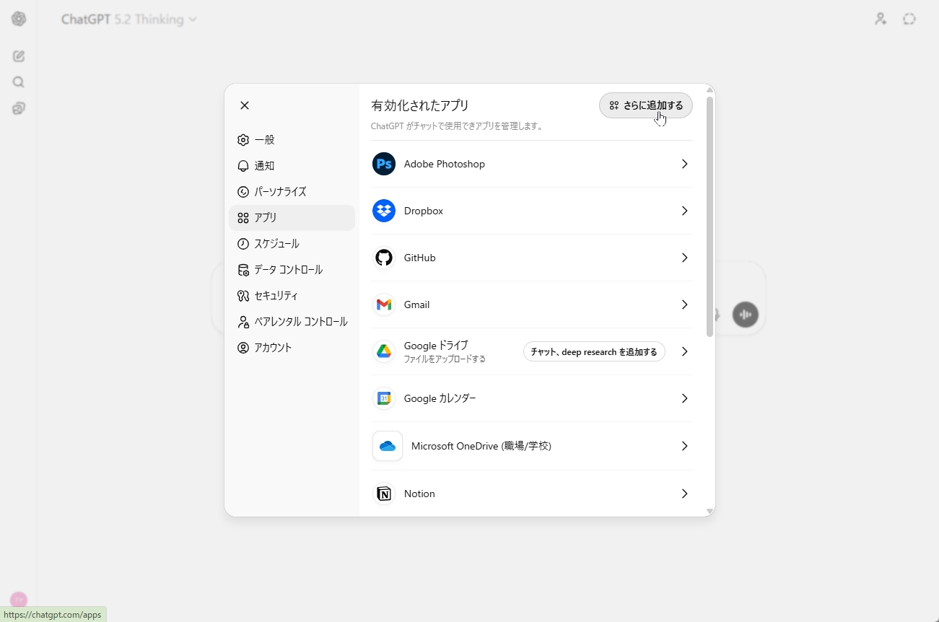This screenshot has height=622, width=939.
Task: Open the 一般 settings section
Action: point(292,140)
